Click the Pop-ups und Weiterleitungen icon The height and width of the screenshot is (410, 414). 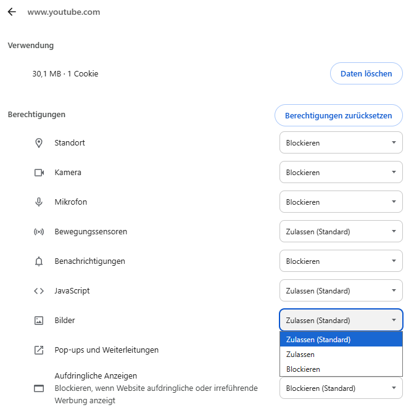tap(39, 350)
